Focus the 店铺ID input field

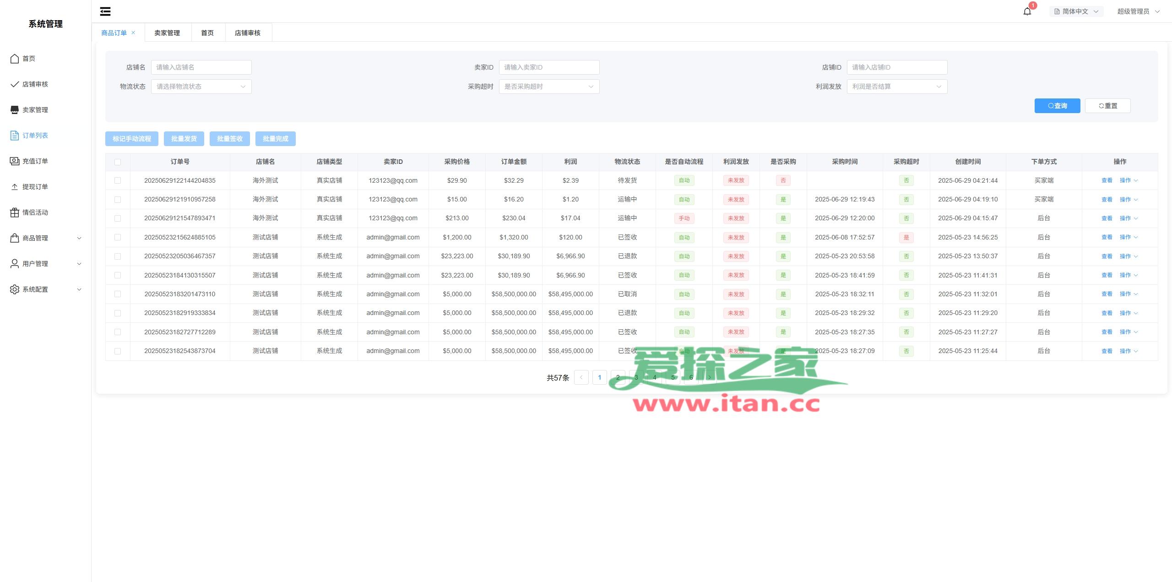point(897,67)
